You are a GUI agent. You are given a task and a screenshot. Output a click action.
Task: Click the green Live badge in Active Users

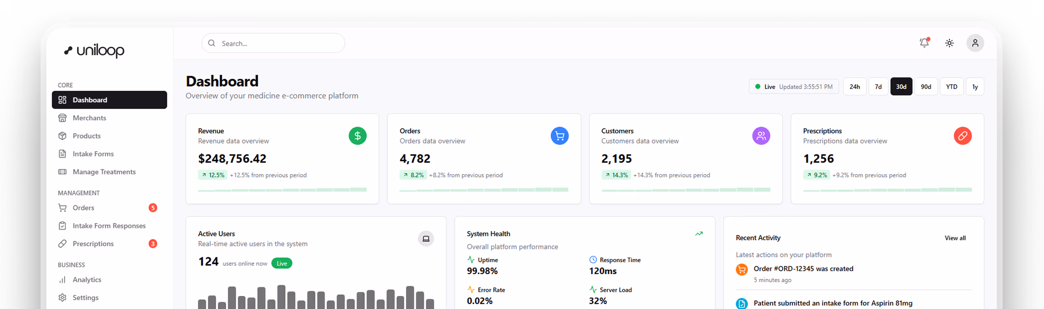[x=282, y=264]
